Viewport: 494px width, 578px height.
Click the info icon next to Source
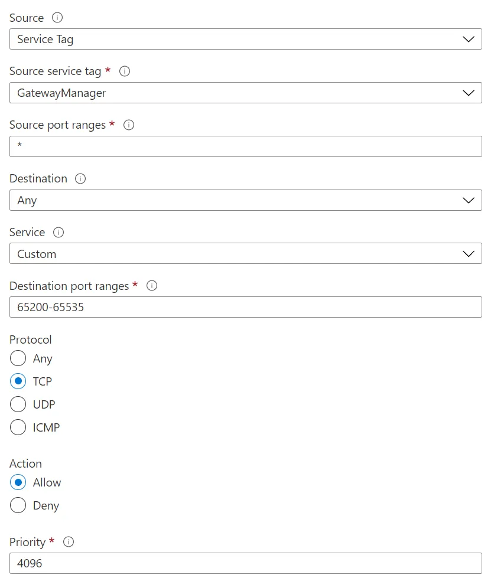pos(57,18)
